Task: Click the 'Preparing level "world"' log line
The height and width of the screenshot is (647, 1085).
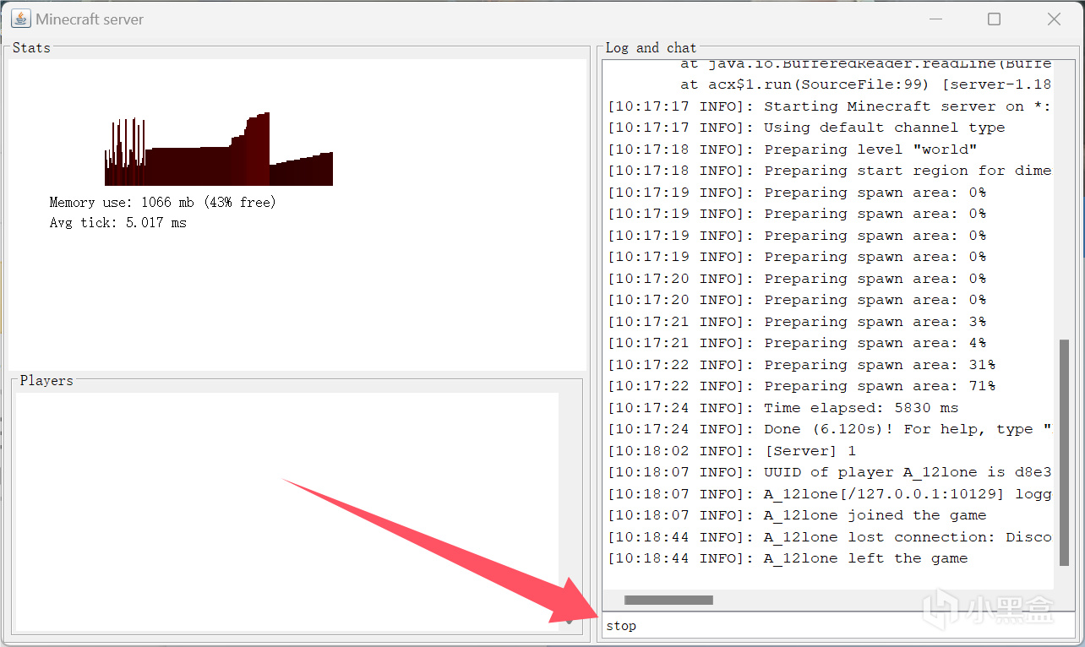Action: point(793,150)
